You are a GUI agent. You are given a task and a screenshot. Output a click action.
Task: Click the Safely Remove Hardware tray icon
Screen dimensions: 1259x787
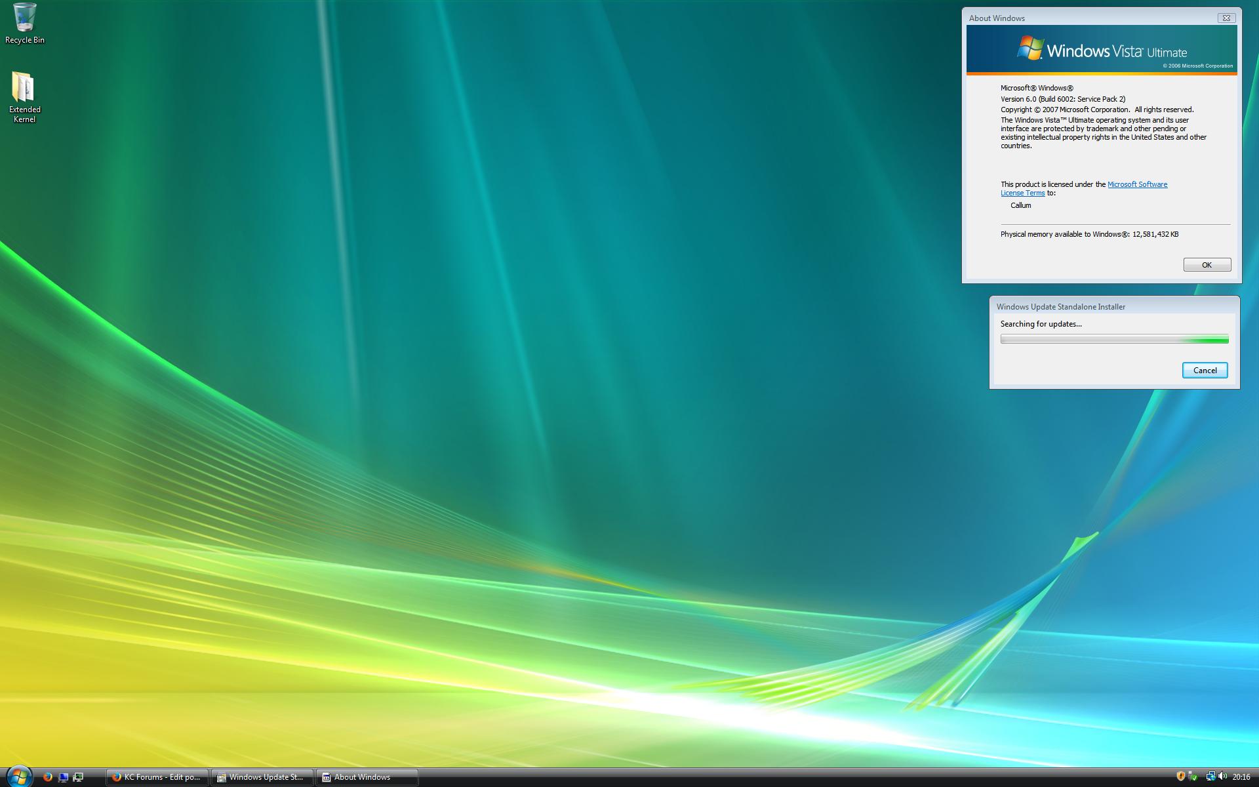click(x=1193, y=777)
